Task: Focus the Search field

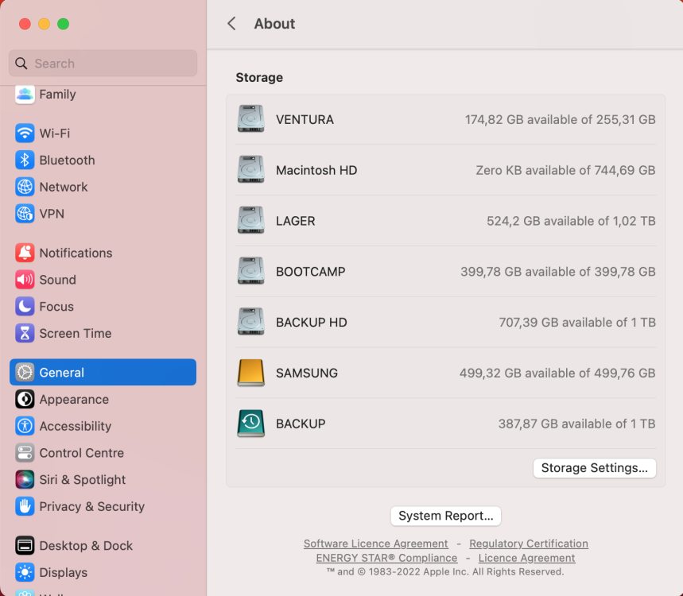Action: tap(103, 64)
